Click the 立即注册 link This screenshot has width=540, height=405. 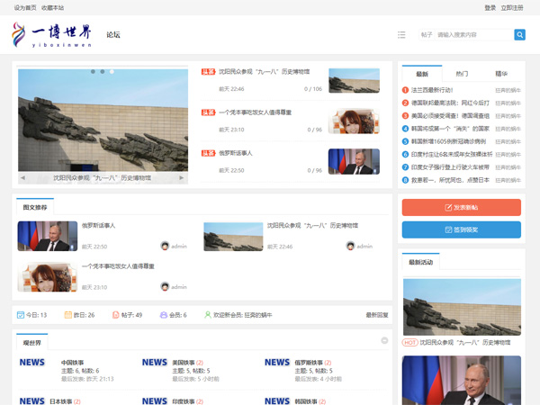click(512, 7)
